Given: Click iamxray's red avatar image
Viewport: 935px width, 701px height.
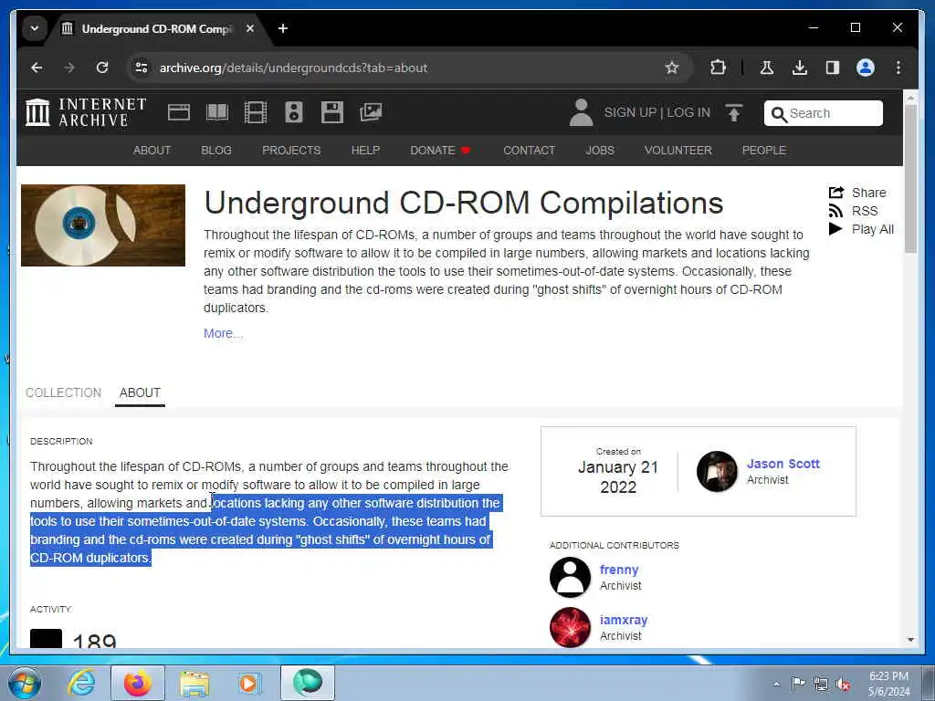Looking at the screenshot, I should pyautogui.click(x=570, y=627).
